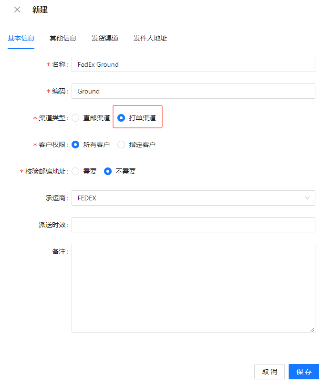Click the 名称 field containing FedEx Ground
The image size is (333, 385).
(x=193, y=64)
